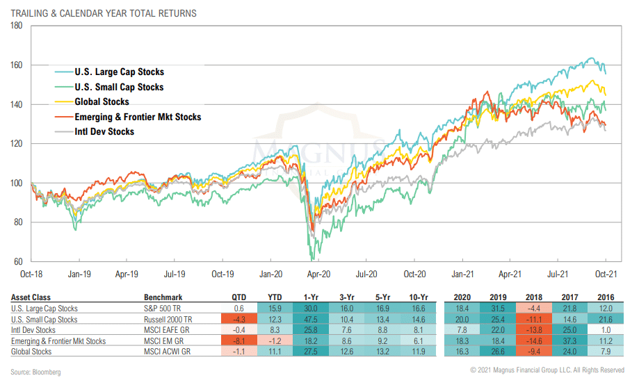This screenshot has height=378, width=639.
Task: Click the YTD column header
Action: click(275, 297)
